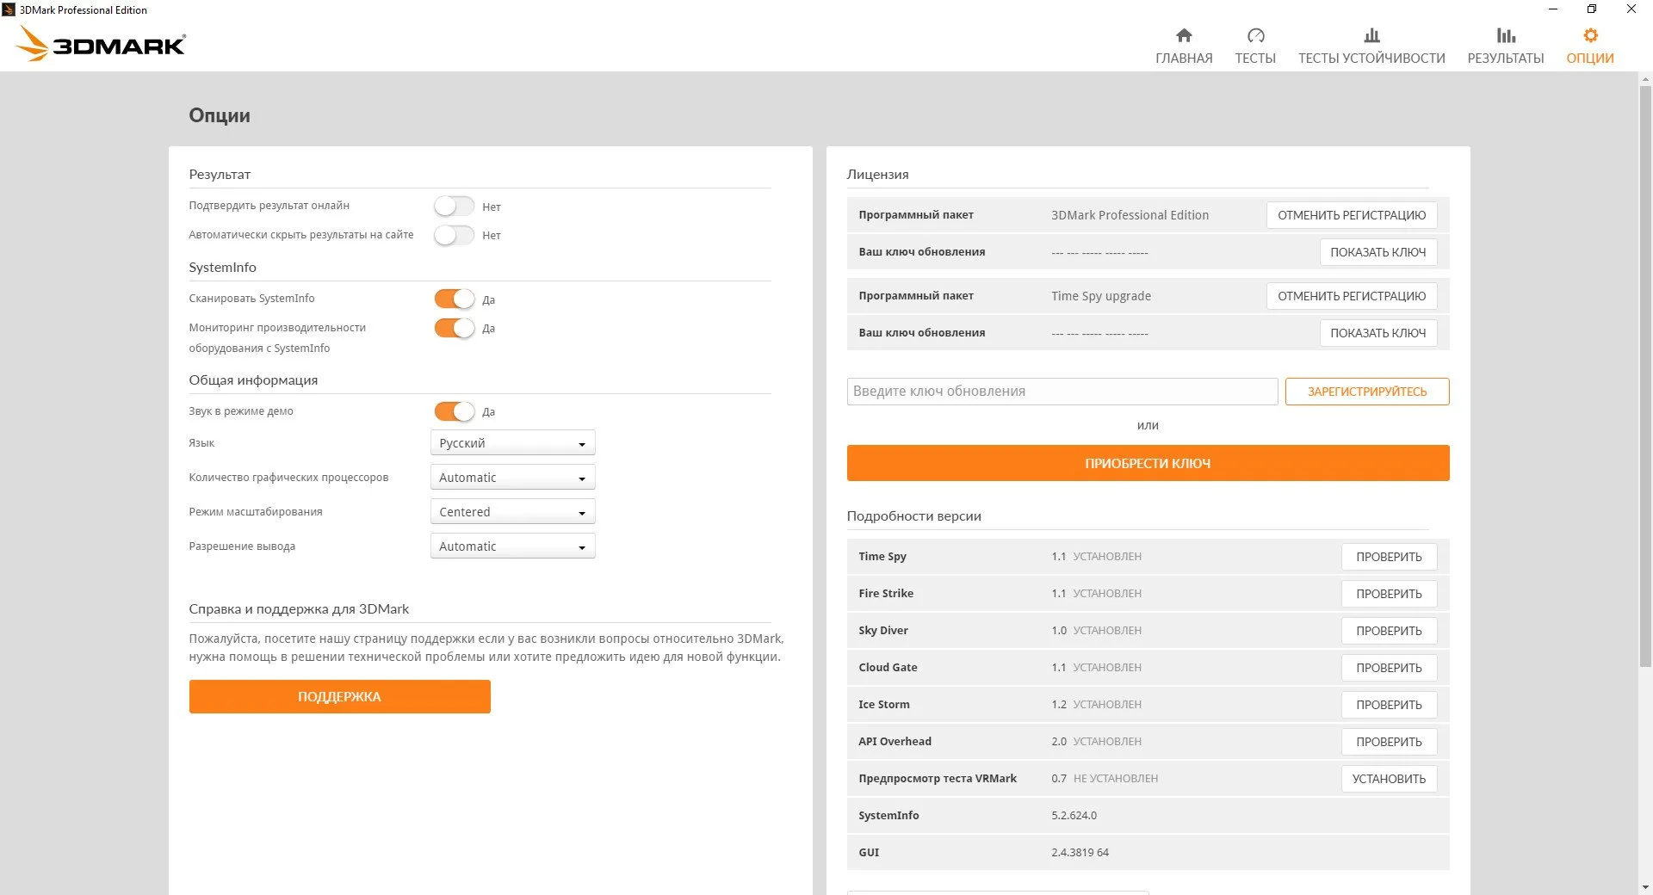Click the scrollbar down arrow

[1645, 887]
